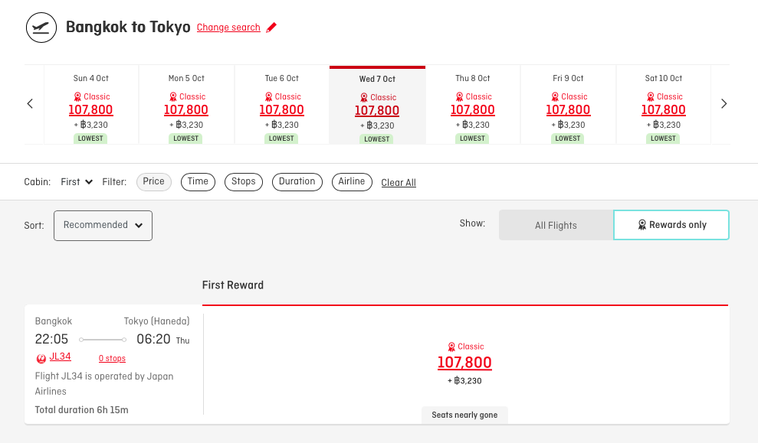Image resolution: width=758 pixels, height=443 pixels.
Task: Click the Classic ribbon icon under Sun 4 Oct
Action: [77, 96]
